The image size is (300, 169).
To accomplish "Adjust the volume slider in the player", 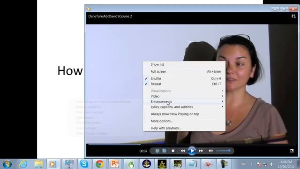I will [x=223, y=151].
